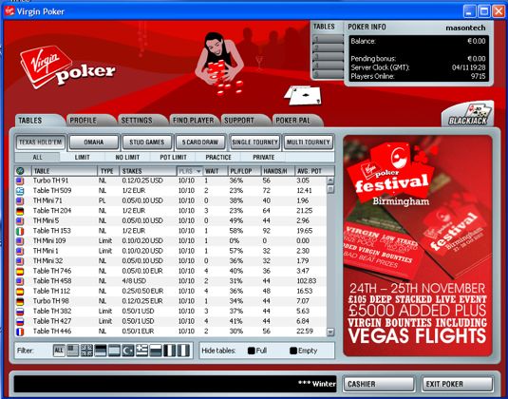508x399 pixels.
Task: Filter tables by German flag
Action: (101, 351)
